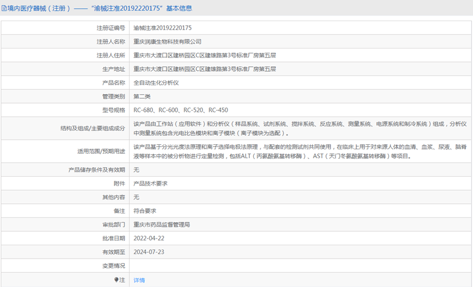Screen dimensions: 473x287
Task: Open the 详情 link in the last row
Action: click(139, 280)
